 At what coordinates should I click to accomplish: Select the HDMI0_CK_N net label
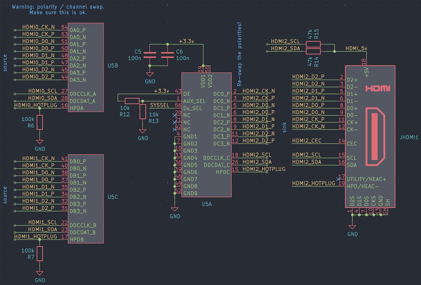[38, 27]
